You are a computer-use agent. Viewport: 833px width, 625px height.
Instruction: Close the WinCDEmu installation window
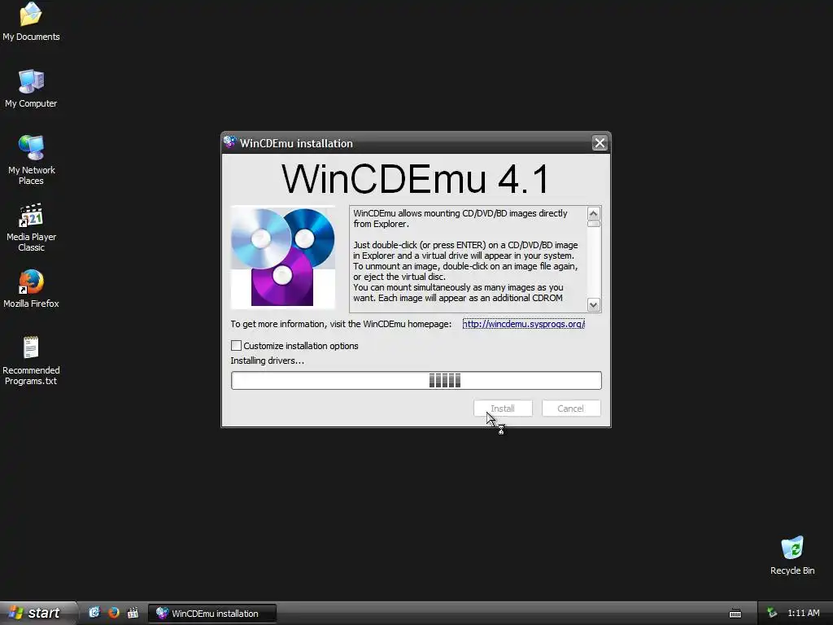pyautogui.click(x=600, y=143)
